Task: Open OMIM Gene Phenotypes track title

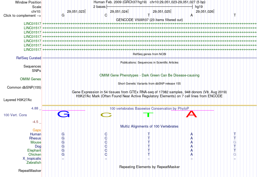Action: (x=149, y=75)
